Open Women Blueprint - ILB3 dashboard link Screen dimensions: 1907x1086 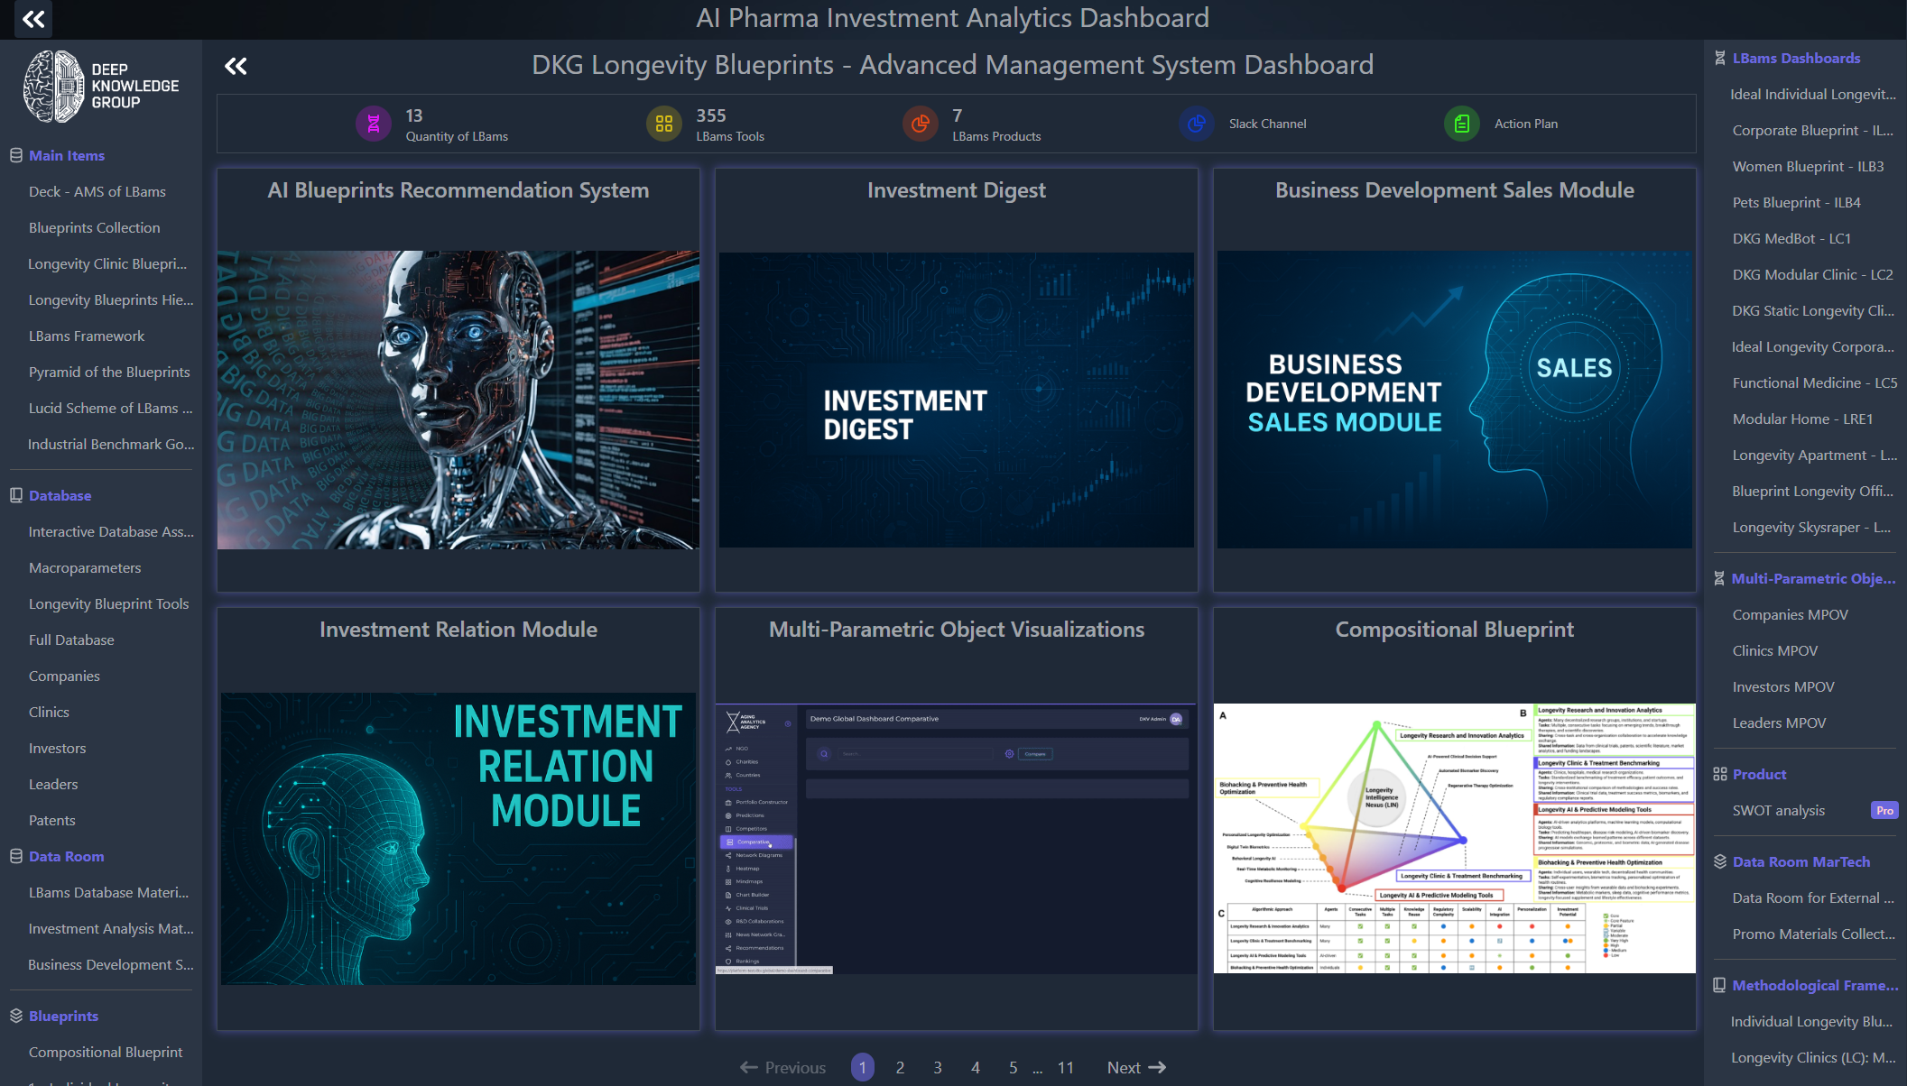1808,166
